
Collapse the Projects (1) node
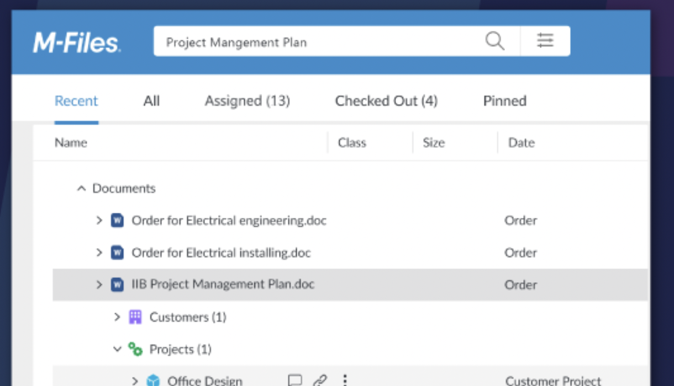(x=117, y=349)
